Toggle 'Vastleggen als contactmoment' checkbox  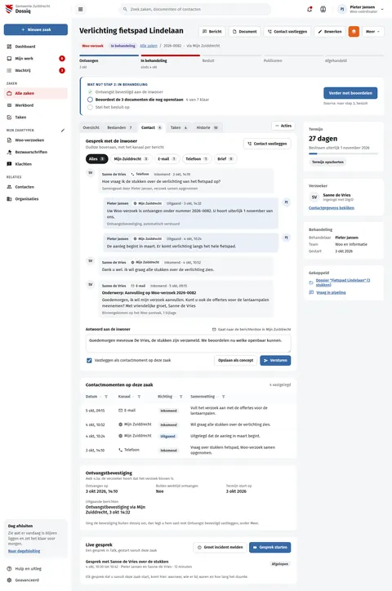coord(89,360)
